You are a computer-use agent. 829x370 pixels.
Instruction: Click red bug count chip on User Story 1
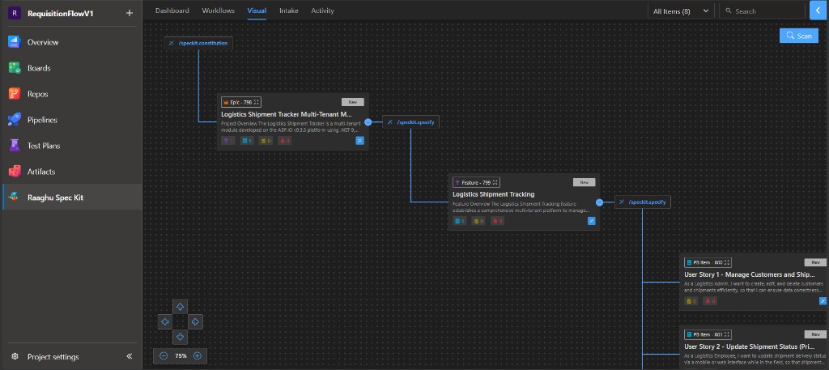710,301
